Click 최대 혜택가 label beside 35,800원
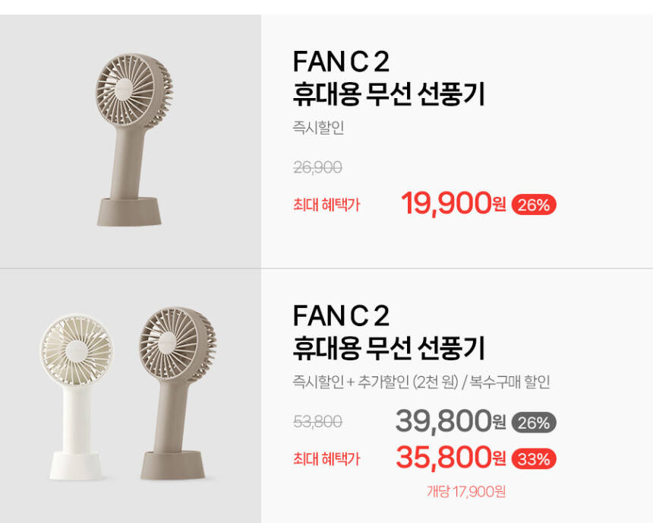 326,459
